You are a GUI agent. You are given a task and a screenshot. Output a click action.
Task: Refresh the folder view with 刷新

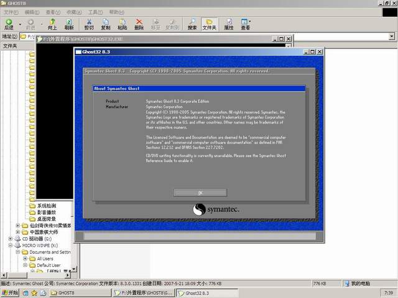tap(69, 24)
